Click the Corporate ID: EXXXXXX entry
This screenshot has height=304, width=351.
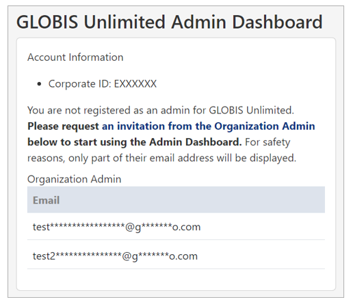point(103,84)
